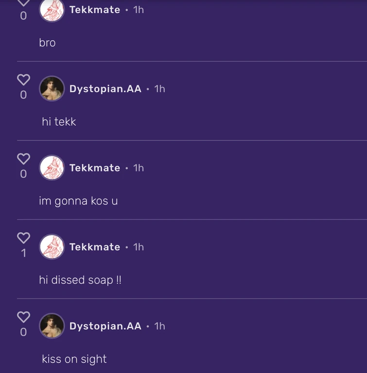Open Tekkmate username on the "bro" comment
The width and height of the screenshot is (367, 373).
pos(95,10)
